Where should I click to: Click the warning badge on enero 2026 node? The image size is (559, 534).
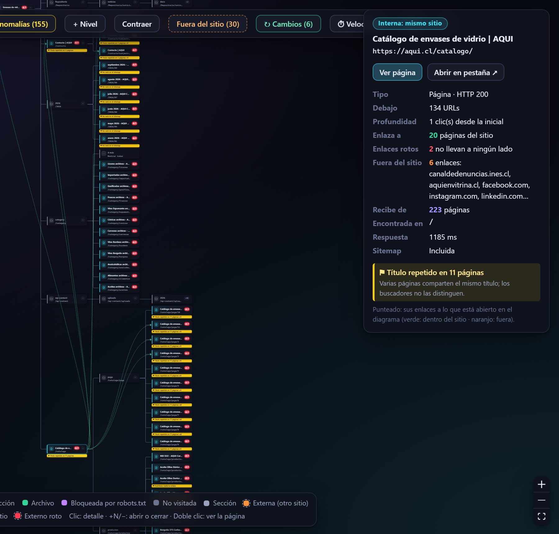click(134, 138)
